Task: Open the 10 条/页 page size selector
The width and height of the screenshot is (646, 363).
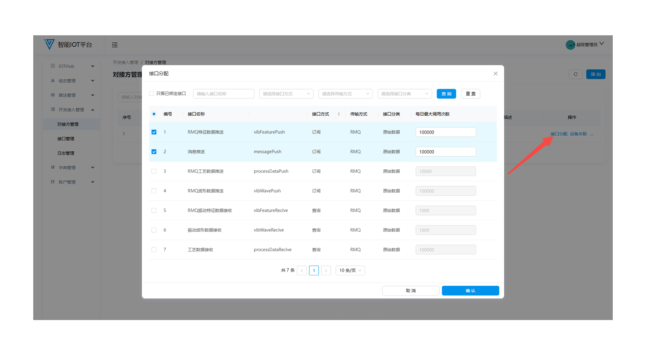Action: [350, 271]
